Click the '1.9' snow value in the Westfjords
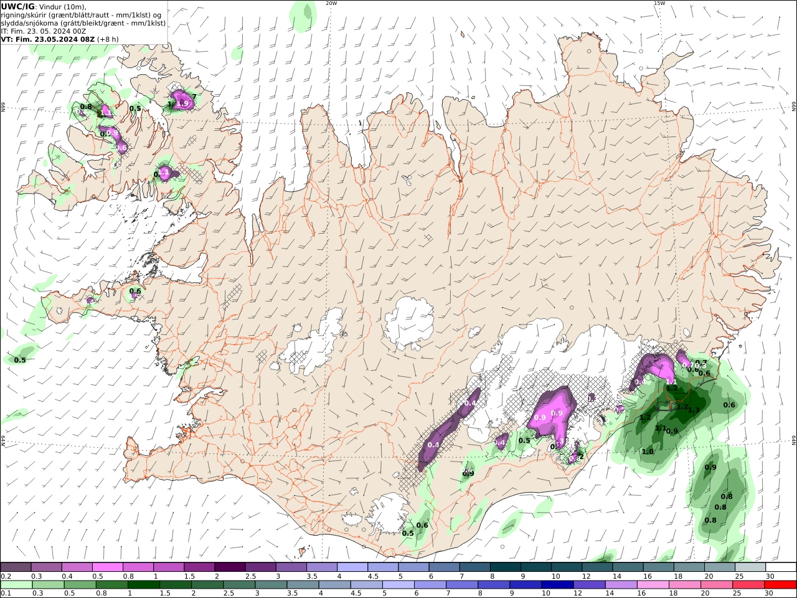Viewport: 797px width, 598px height. 182,103
